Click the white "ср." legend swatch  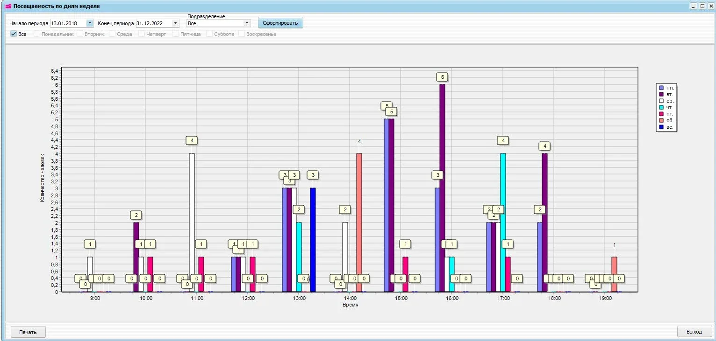(x=661, y=101)
